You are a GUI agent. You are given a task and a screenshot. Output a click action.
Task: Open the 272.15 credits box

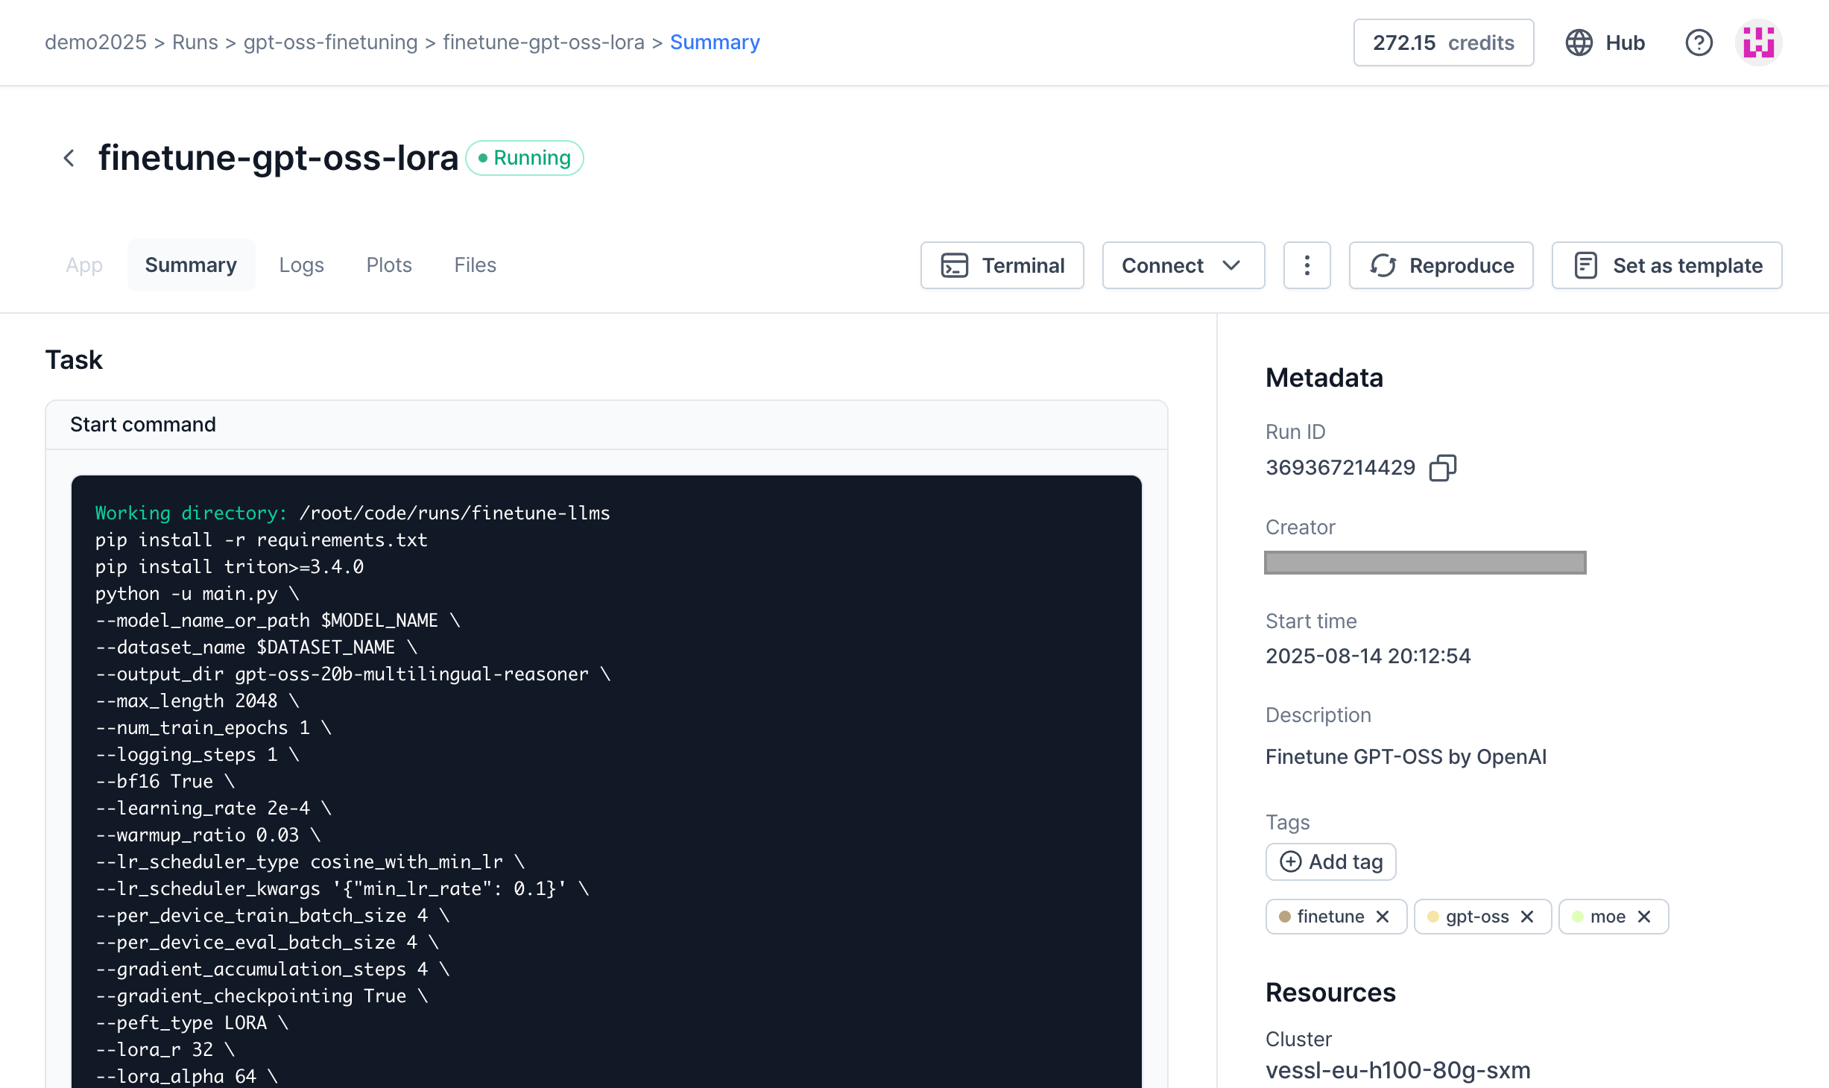point(1443,42)
